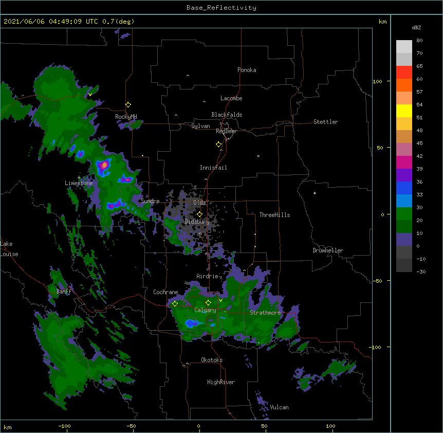Click the RockyMH city label

click(x=126, y=117)
